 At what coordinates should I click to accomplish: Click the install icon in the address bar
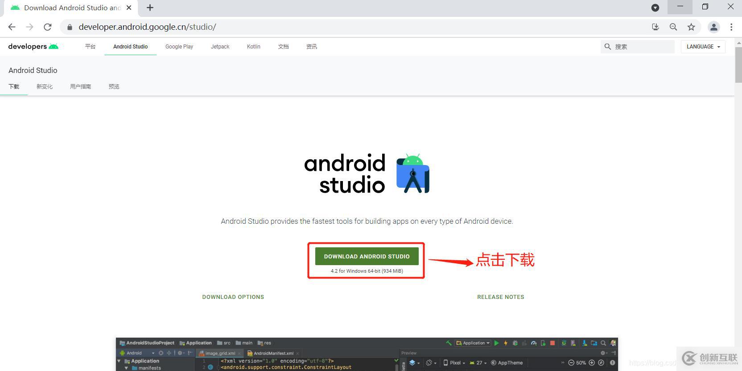tap(655, 27)
